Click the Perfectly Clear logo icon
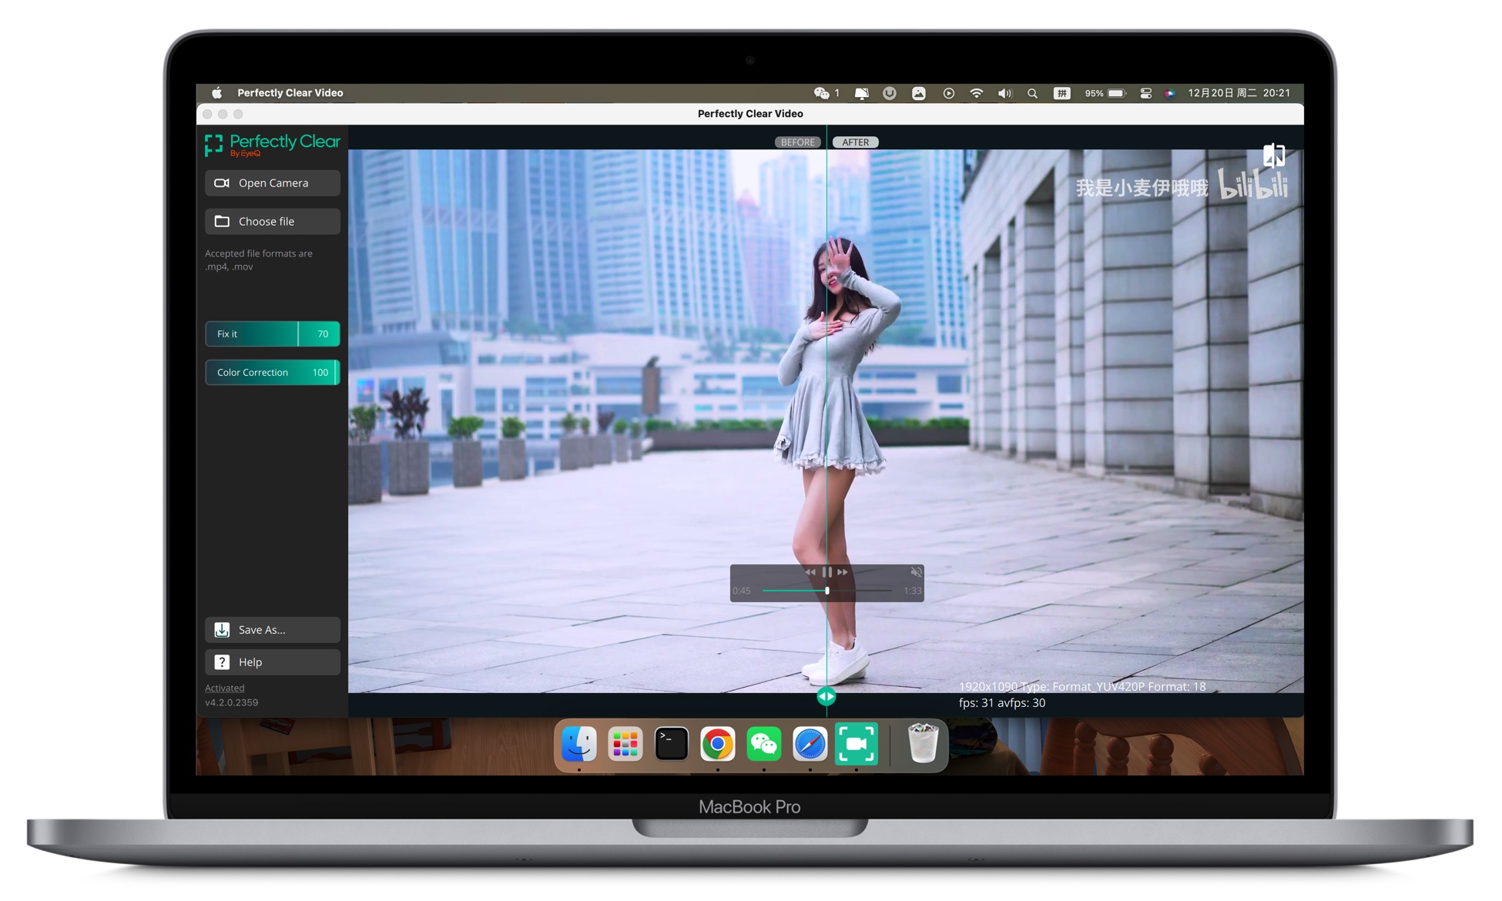 click(x=213, y=144)
